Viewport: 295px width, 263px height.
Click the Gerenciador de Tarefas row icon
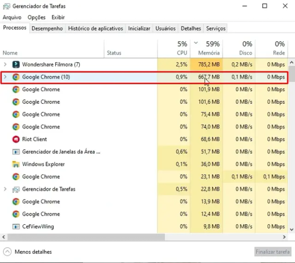click(x=16, y=189)
